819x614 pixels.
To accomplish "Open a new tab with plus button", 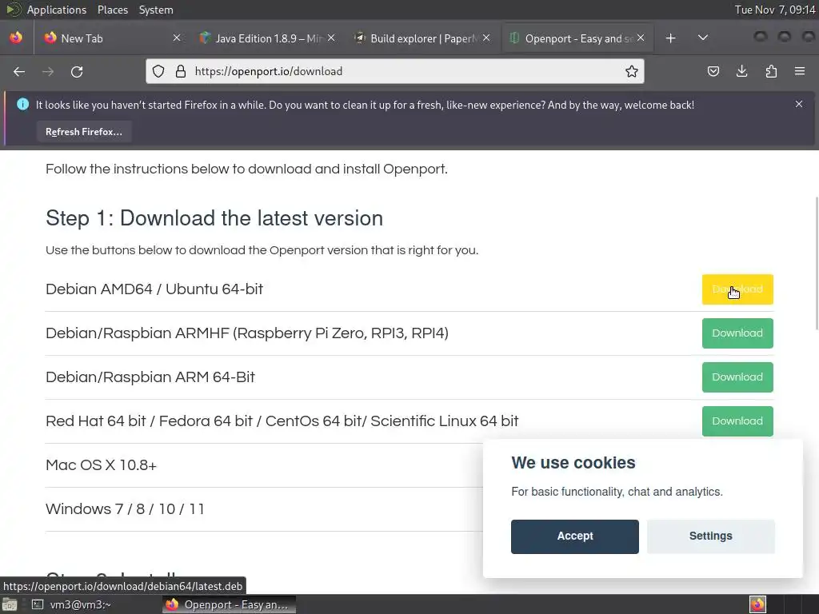I will pos(671,38).
